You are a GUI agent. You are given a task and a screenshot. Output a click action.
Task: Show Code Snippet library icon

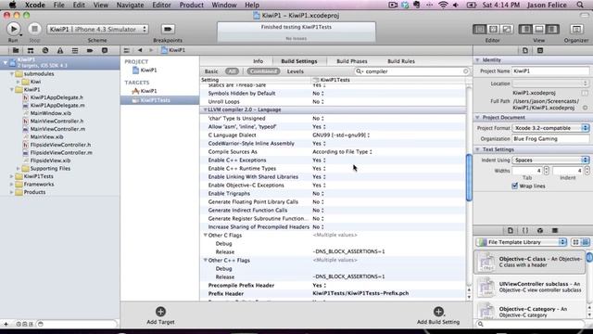pos(525,230)
